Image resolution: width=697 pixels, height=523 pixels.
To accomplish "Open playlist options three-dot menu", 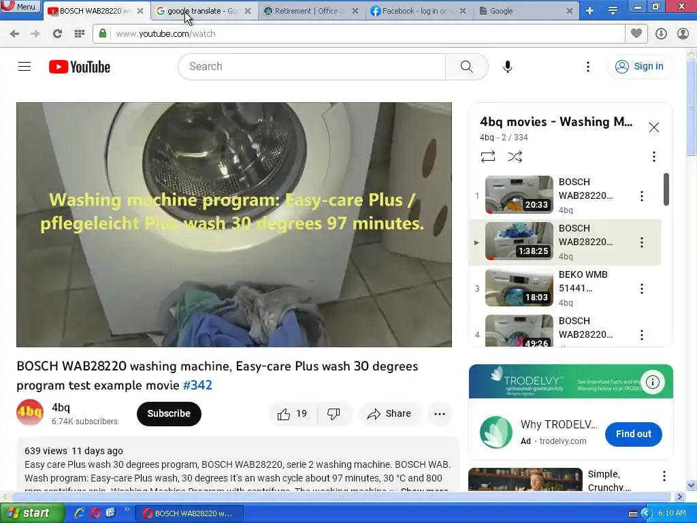I will pos(654,157).
